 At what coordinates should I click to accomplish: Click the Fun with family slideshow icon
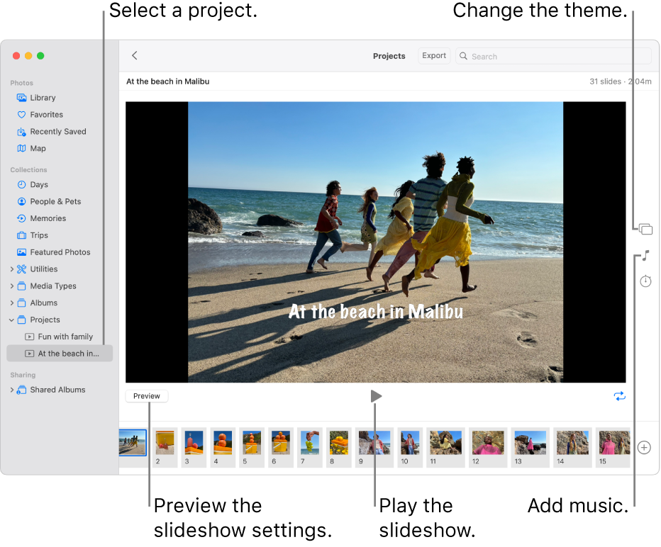coord(30,337)
